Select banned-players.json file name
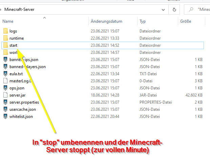This screenshot has width=210, height=166. 27,67
